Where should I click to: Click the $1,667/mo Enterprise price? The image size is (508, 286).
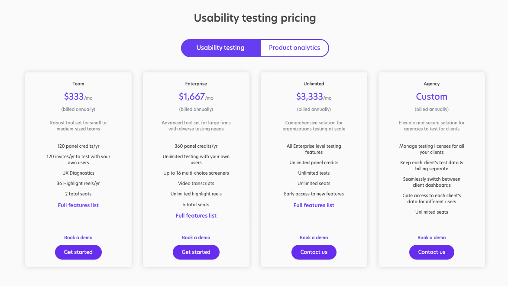click(196, 97)
